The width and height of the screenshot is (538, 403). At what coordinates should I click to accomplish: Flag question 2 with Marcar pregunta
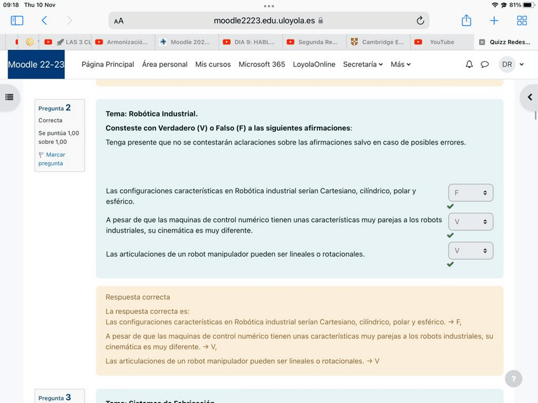click(x=51, y=158)
